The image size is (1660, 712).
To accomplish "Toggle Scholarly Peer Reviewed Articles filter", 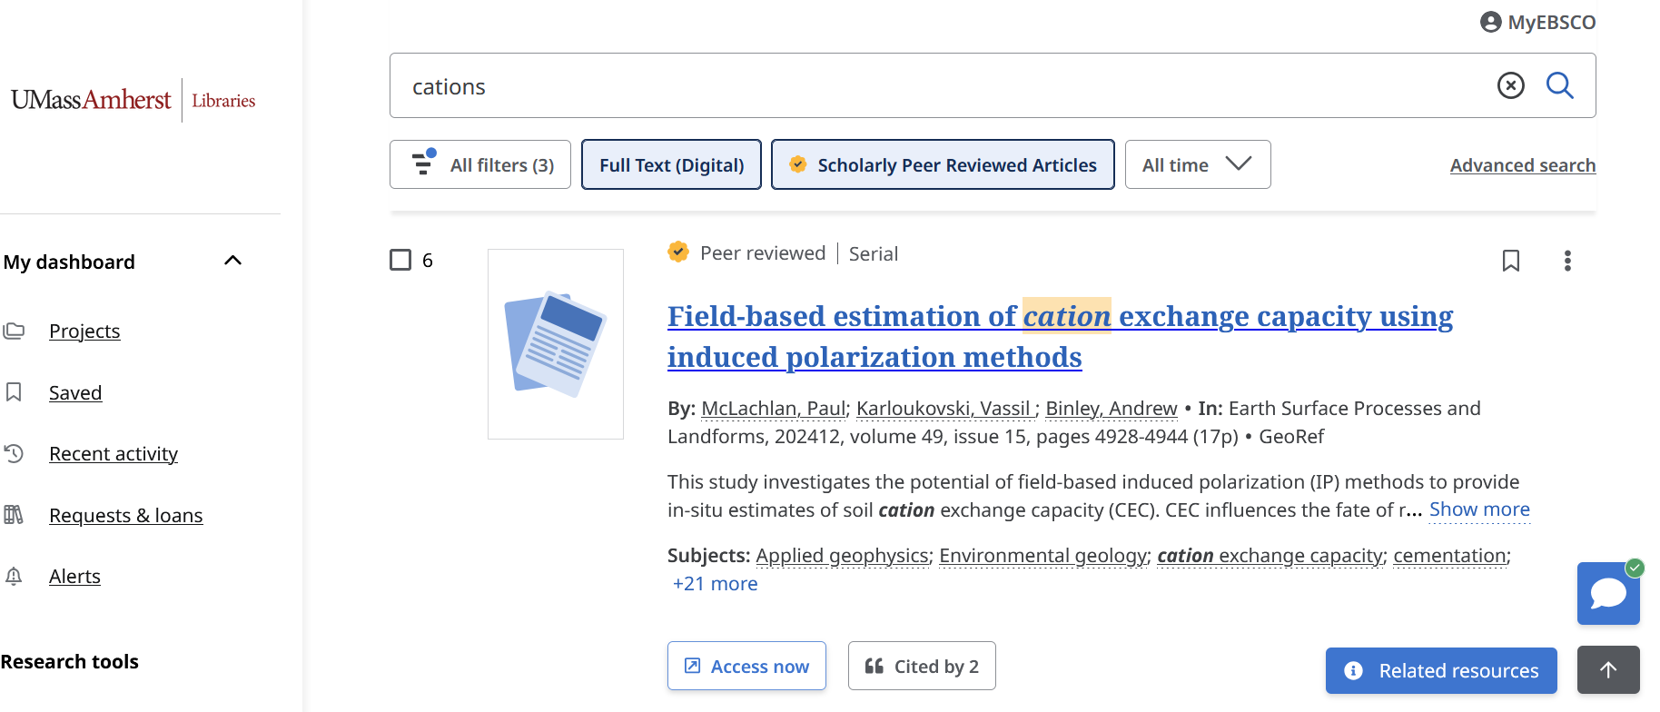I will click(x=942, y=164).
